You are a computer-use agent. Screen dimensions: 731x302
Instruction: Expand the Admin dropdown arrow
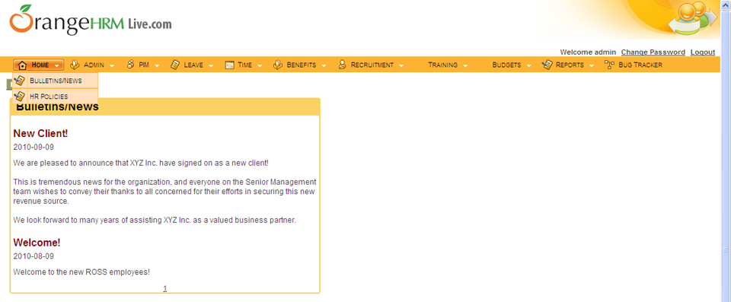112,65
